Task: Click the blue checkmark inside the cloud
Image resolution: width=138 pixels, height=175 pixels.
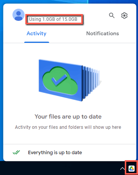Action: [x=59, y=80]
